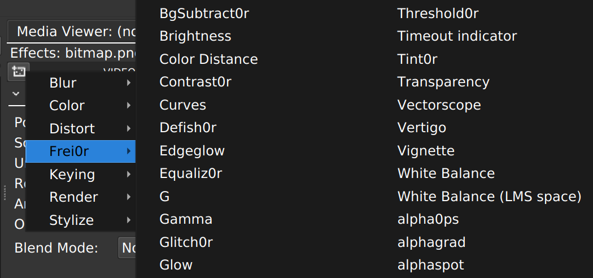The height and width of the screenshot is (278, 593).
Task: Select the Frei0r menu category
Action: 81,151
